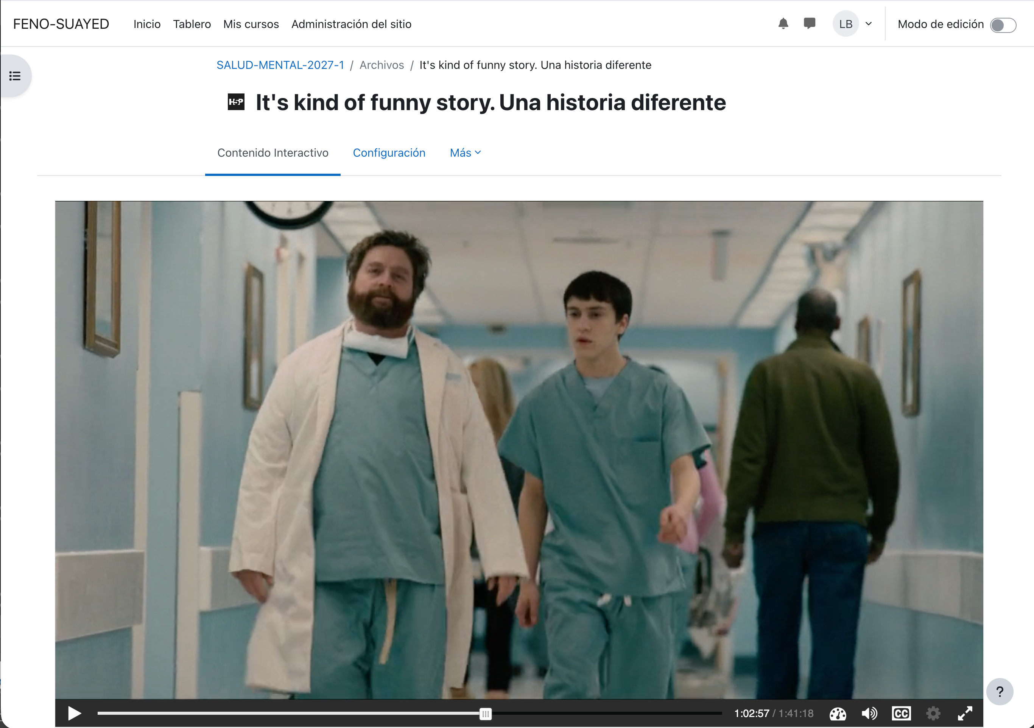Click the Archivos breadcrumb

[382, 65]
